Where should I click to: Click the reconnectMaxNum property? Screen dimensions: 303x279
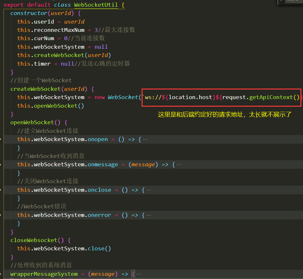coord(59,30)
